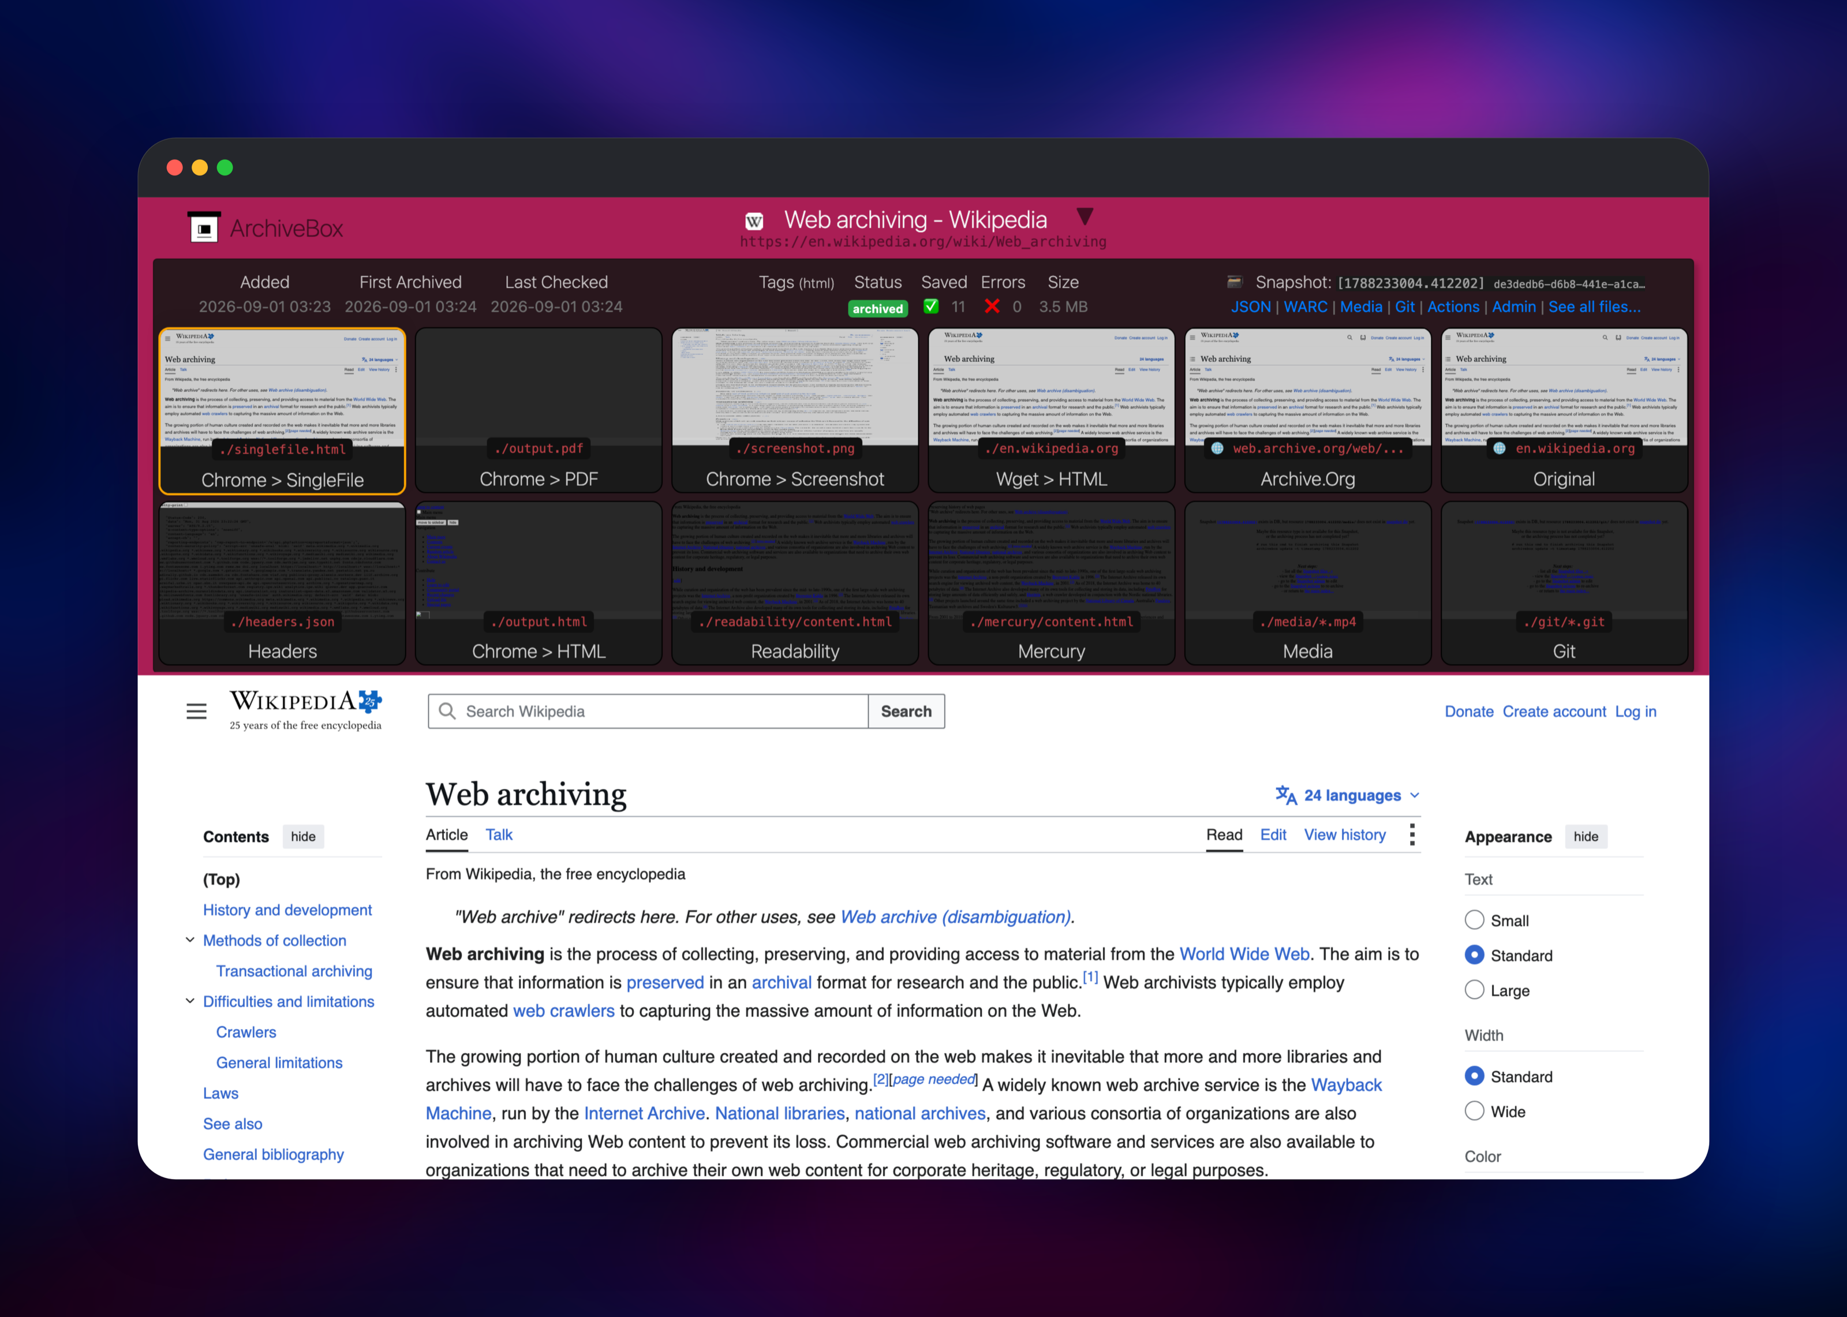Click the languages translate icon

pos(1286,795)
